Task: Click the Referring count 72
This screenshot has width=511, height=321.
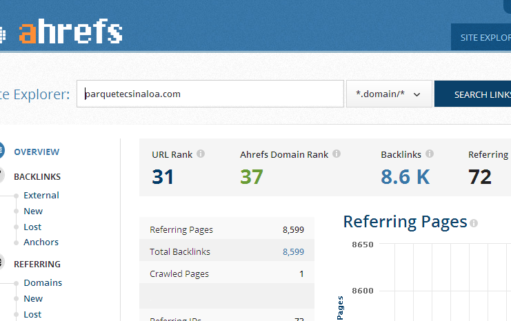Action: (480, 177)
